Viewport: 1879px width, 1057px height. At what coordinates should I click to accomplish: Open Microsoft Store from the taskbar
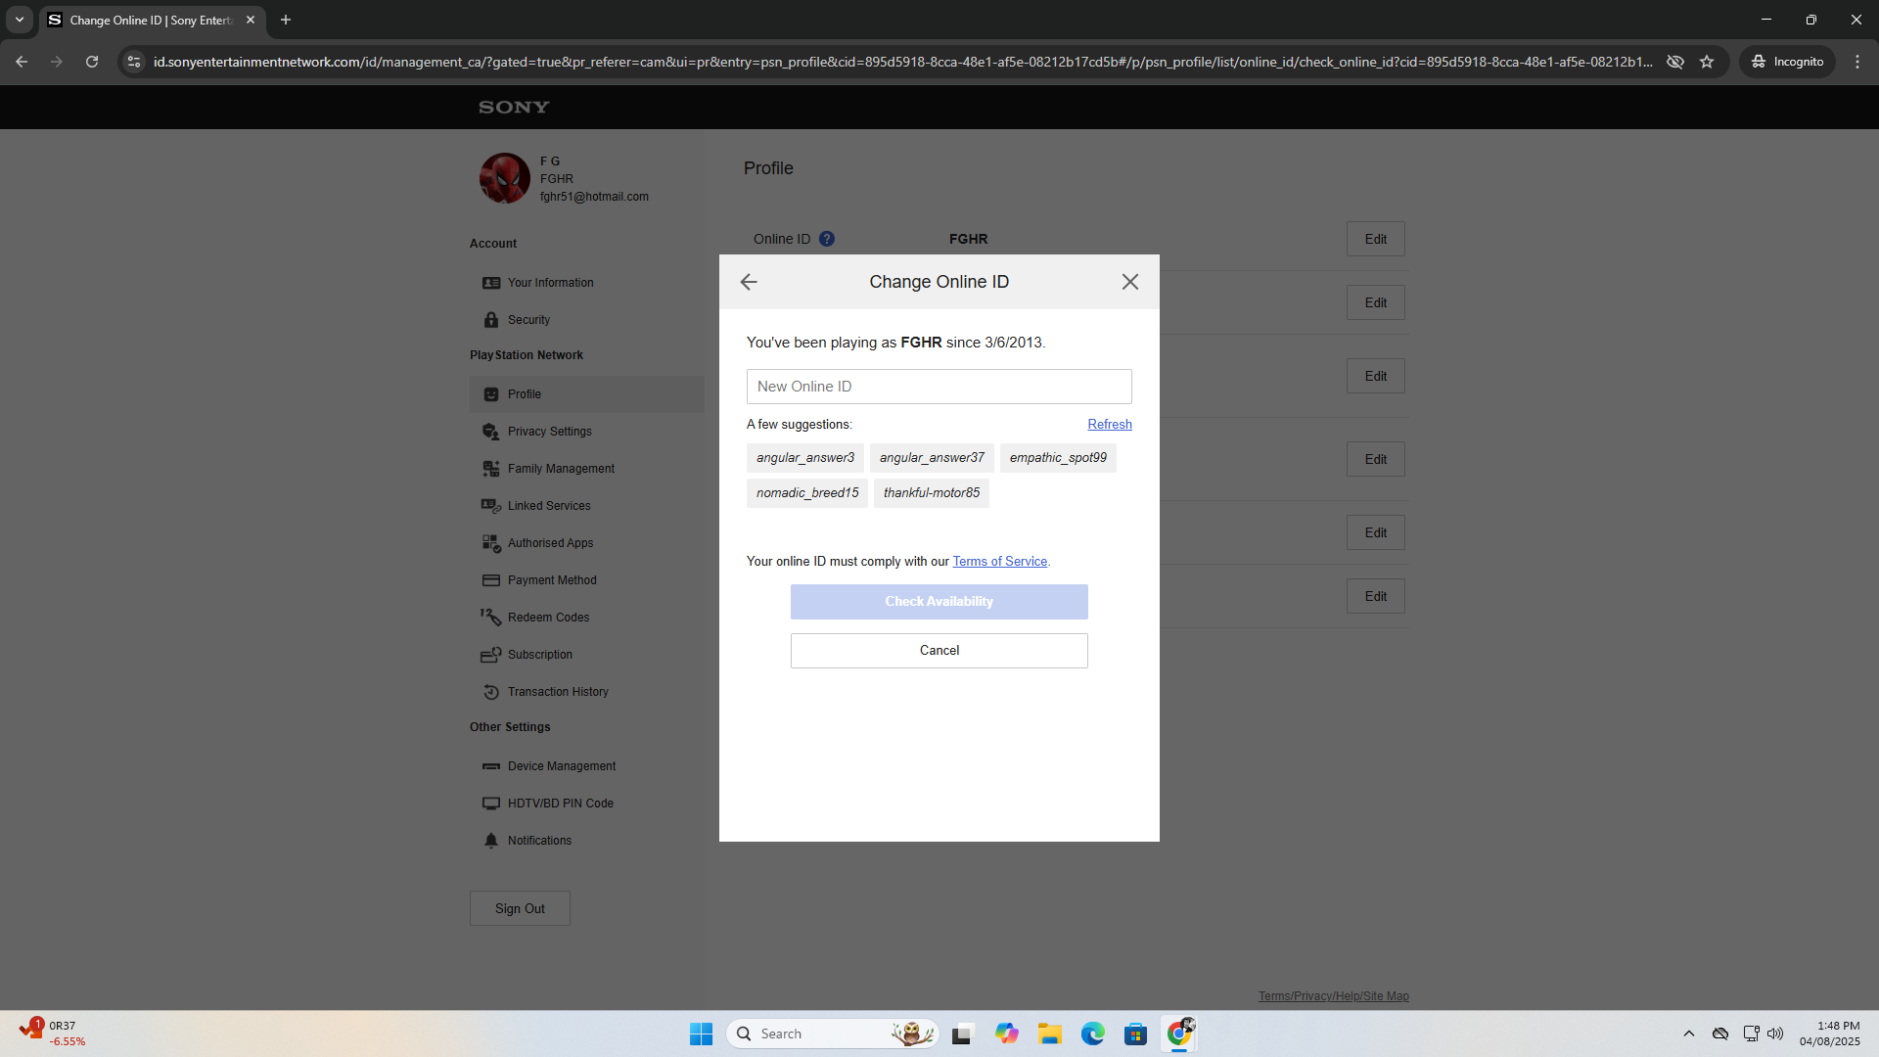[x=1136, y=1034]
